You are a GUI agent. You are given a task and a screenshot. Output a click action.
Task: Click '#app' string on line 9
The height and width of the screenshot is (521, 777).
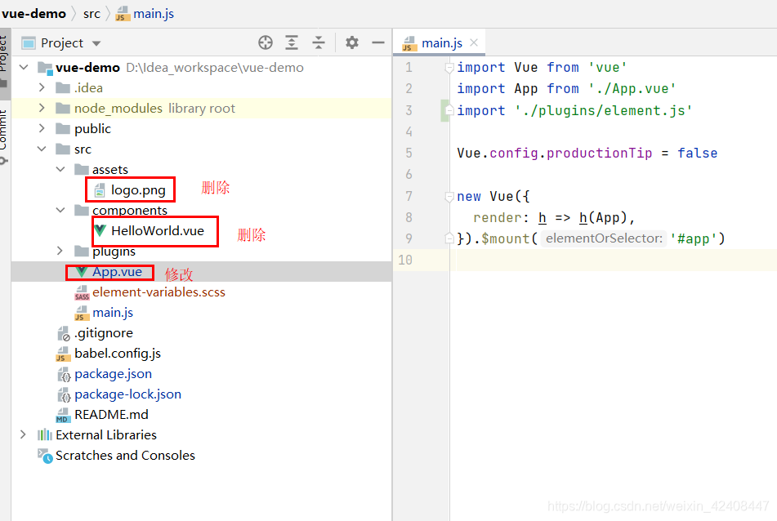(x=693, y=238)
